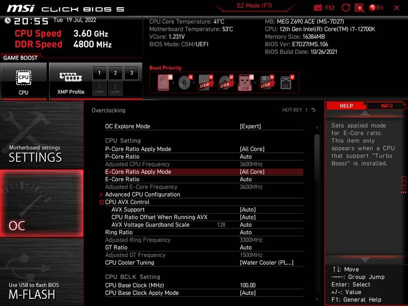Click the BIOS search magnifier icon
This screenshot has width=408, height=306.
pyautogui.click(x=359, y=8)
